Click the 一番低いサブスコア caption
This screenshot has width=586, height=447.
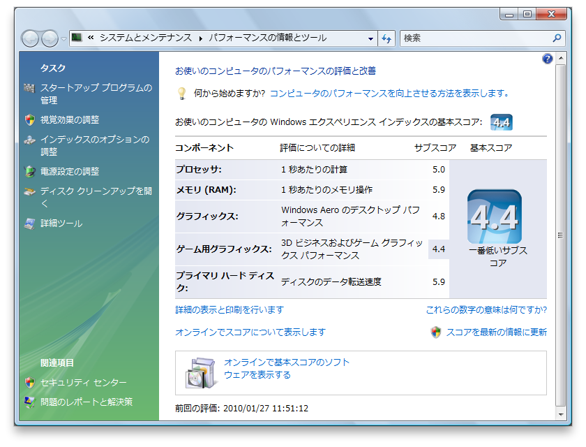click(x=498, y=256)
